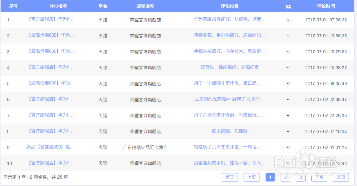Go to 下页 next page
357x186 pixels.
pos(319,177)
